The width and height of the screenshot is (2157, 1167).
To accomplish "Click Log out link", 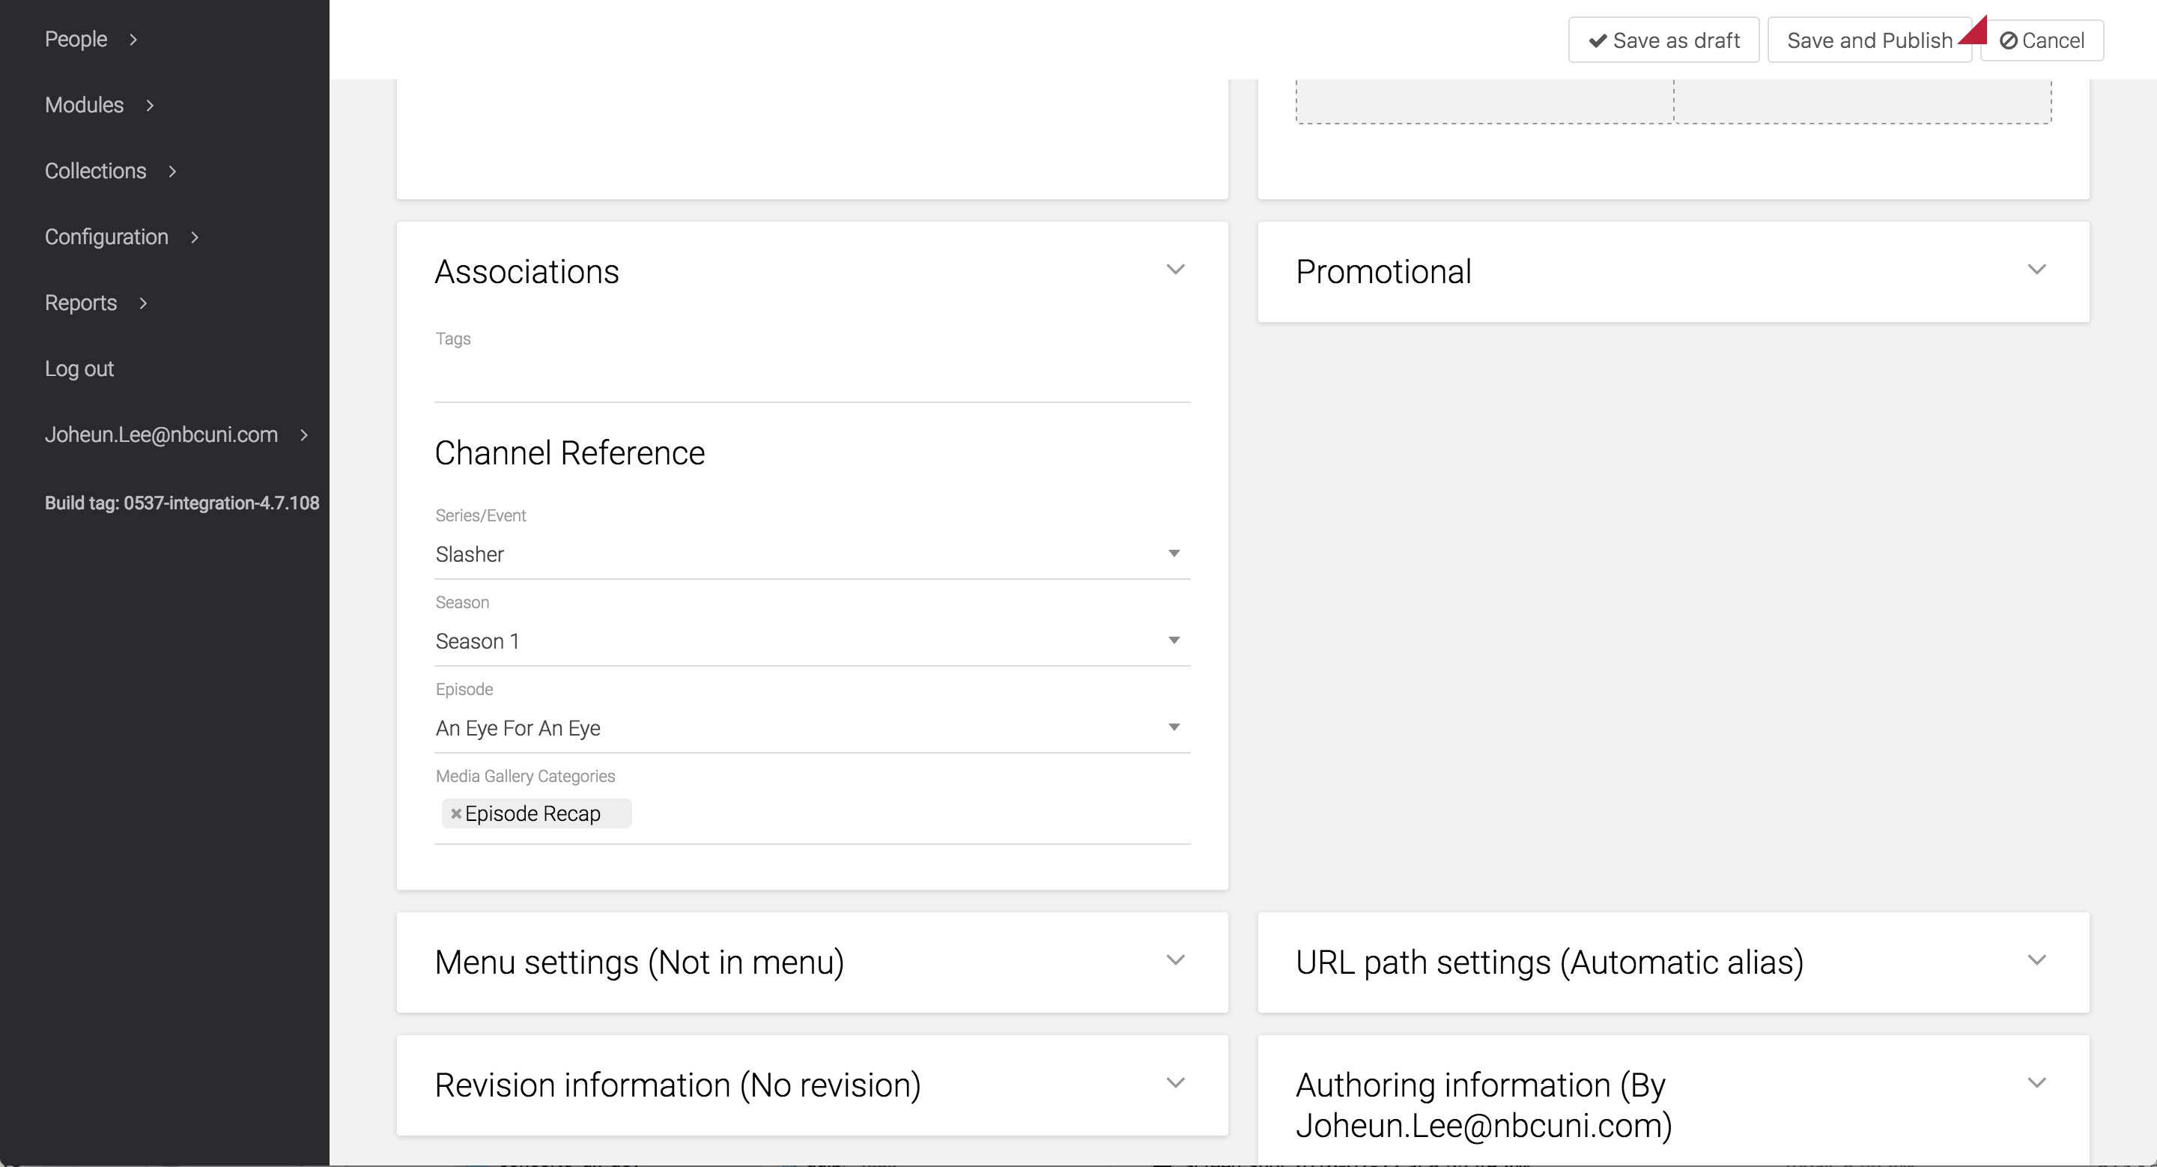I will tap(79, 369).
